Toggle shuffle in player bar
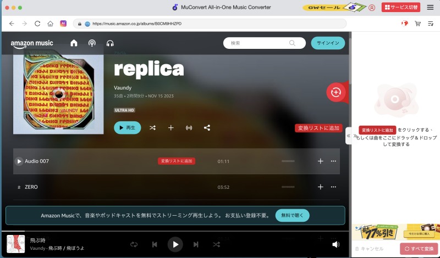This screenshot has width=440, height=258. pos(216,245)
